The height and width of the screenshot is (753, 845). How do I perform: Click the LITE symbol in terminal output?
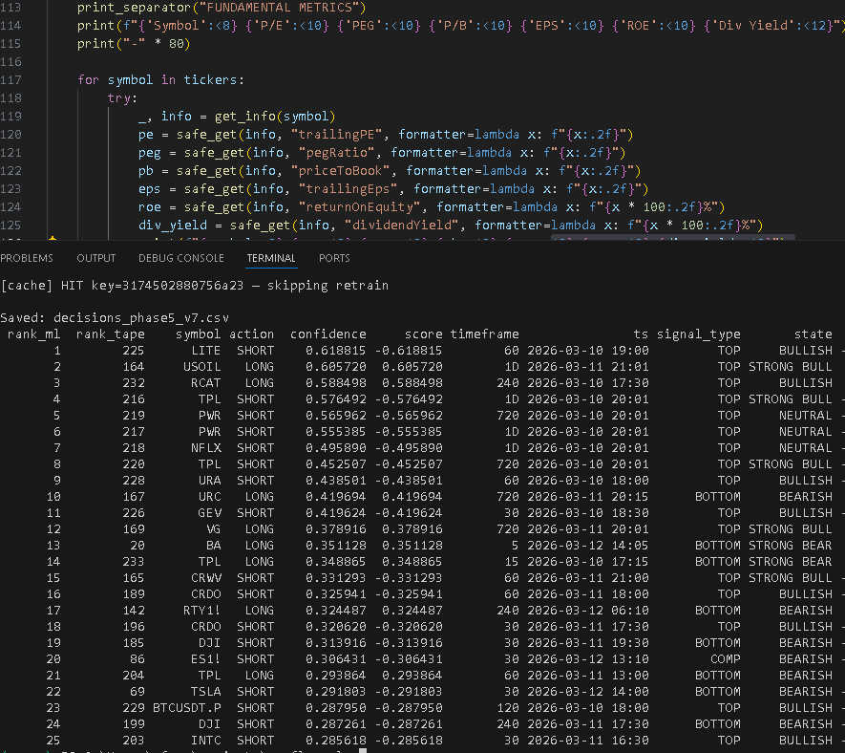[x=206, y=351]
